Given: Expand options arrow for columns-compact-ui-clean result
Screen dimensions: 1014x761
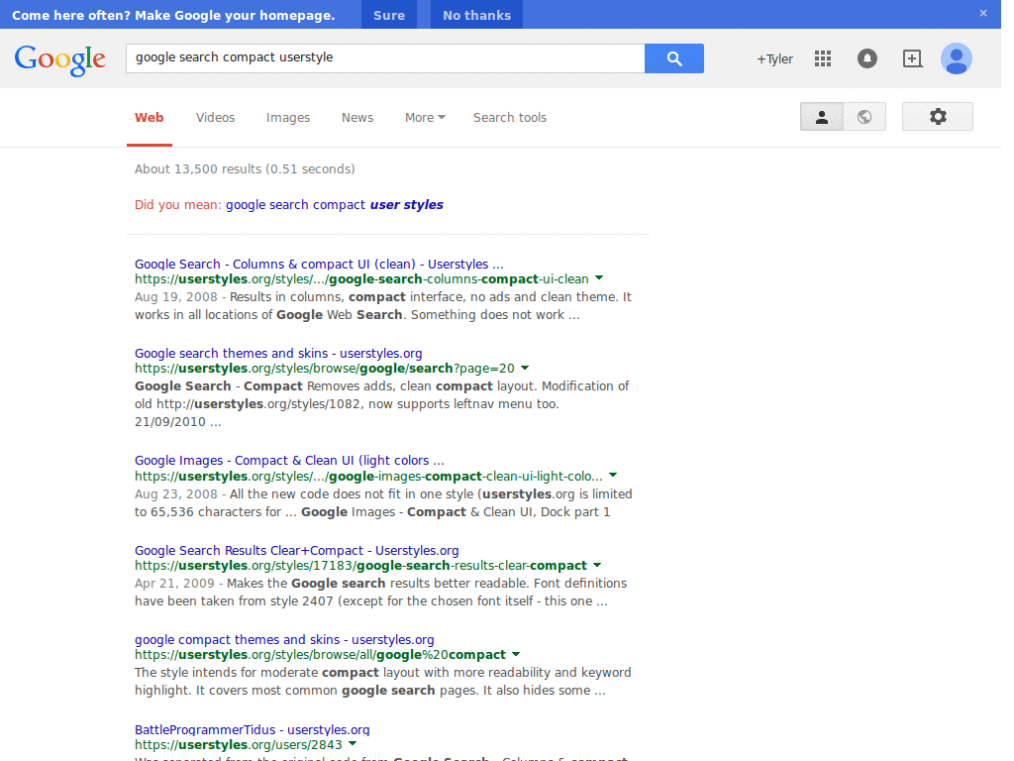Looking at the screenshot, I should [599, 278].
